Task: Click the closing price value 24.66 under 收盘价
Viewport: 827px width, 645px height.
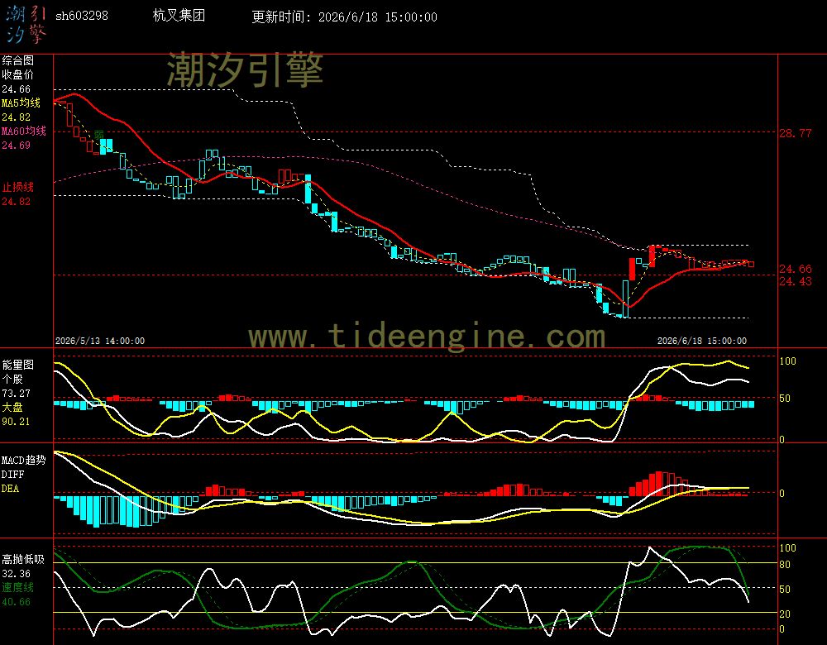Action: [x=16, y=89]
